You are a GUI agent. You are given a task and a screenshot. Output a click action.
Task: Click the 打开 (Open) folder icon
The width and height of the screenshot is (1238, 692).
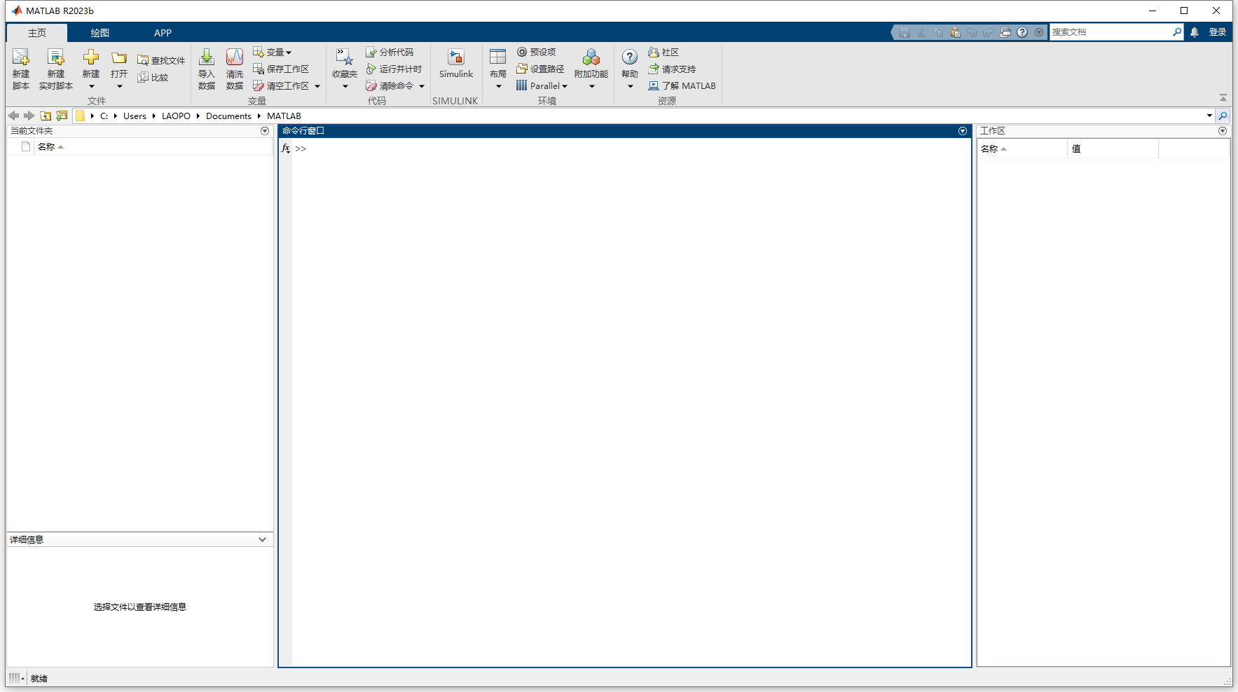(119, 57)
